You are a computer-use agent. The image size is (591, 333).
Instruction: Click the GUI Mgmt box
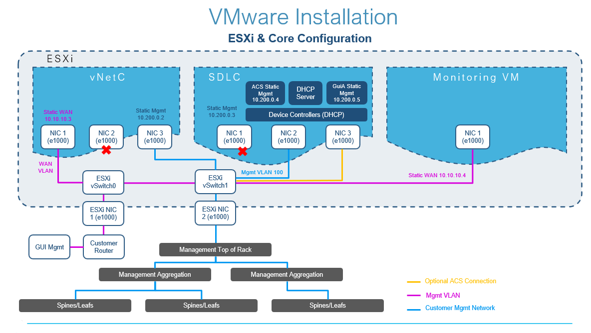tap(49, 247)
